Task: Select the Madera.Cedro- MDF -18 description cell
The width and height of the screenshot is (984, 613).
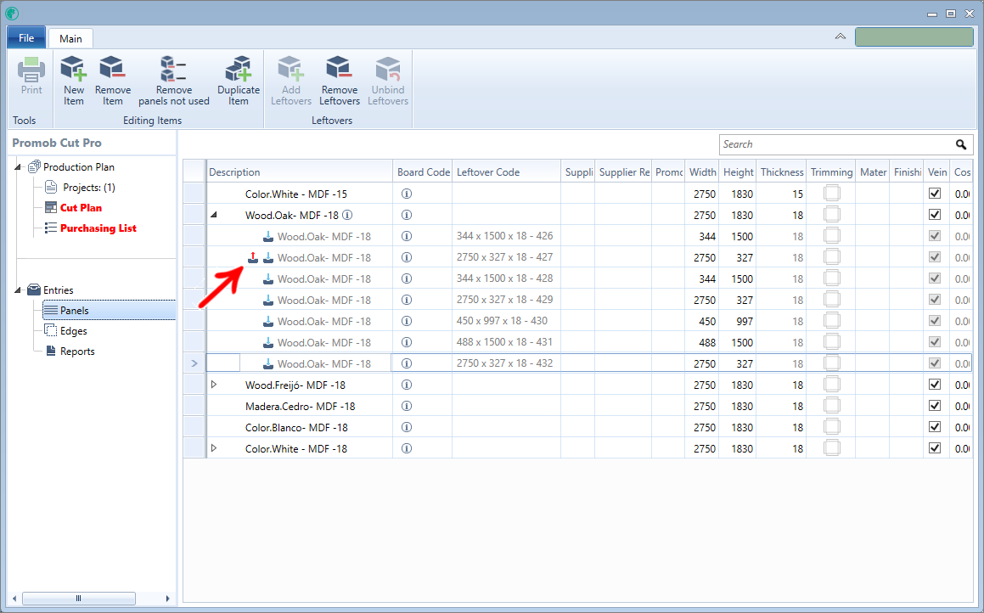Action: pyautogui.click(x=300, y=407)
